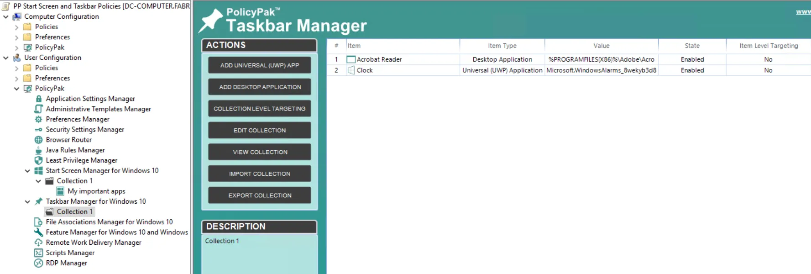The height and width of the screenshot is (274, 811).
Task: Click the View Collection button
Action: [260, 152]
